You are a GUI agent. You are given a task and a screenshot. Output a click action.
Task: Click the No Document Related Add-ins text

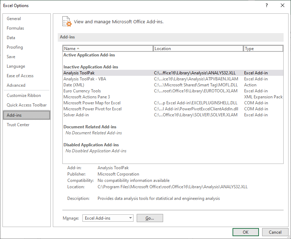(94, 133)
